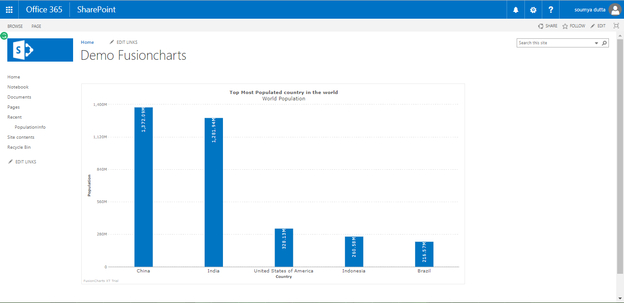Go to Site contents
624x303 pixels.
(21, 137)
